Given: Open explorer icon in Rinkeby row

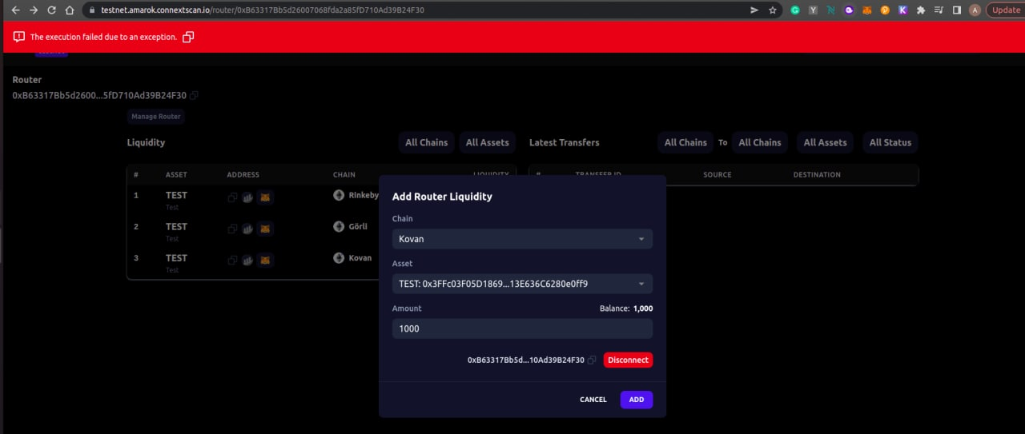Looking at the screenshot, I should [x=248, y=197].
